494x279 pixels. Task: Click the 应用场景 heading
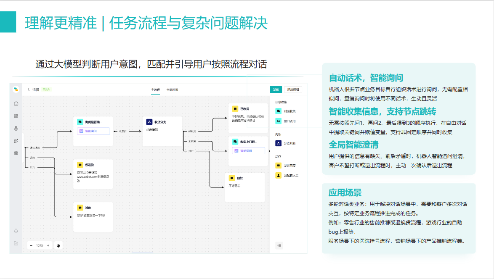click(x=345, y=192)
